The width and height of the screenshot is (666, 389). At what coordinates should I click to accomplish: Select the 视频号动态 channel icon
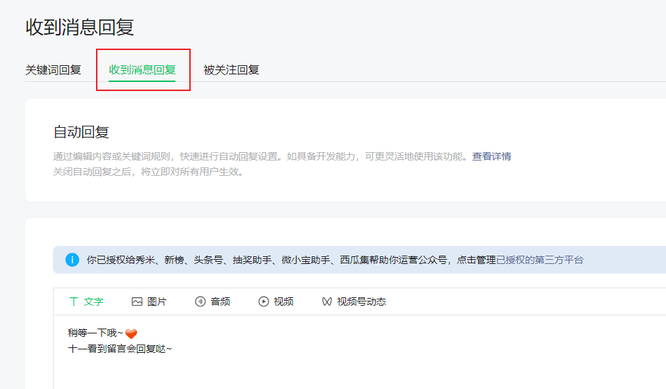(326, 301)
